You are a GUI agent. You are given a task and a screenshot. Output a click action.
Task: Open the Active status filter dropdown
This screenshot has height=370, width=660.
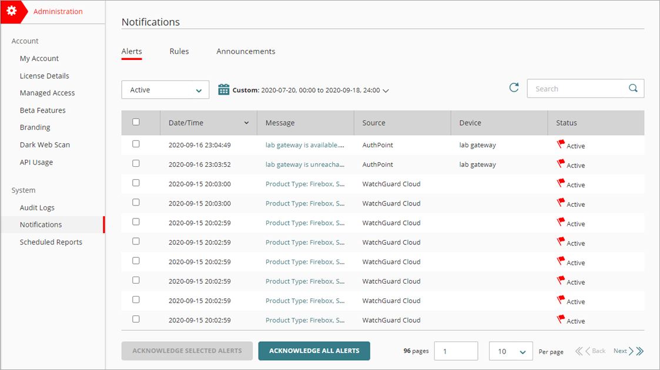tap(165, 89)
